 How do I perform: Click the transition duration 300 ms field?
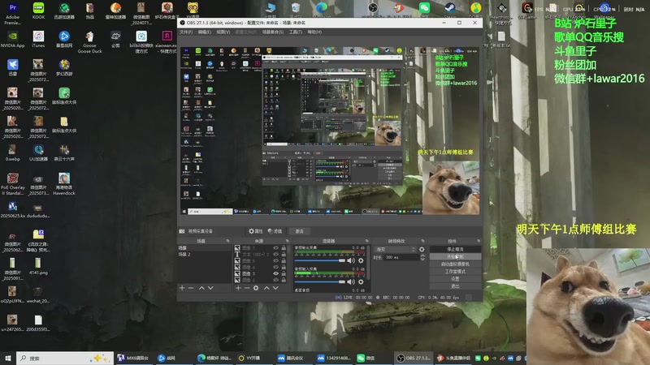(401, 257)
